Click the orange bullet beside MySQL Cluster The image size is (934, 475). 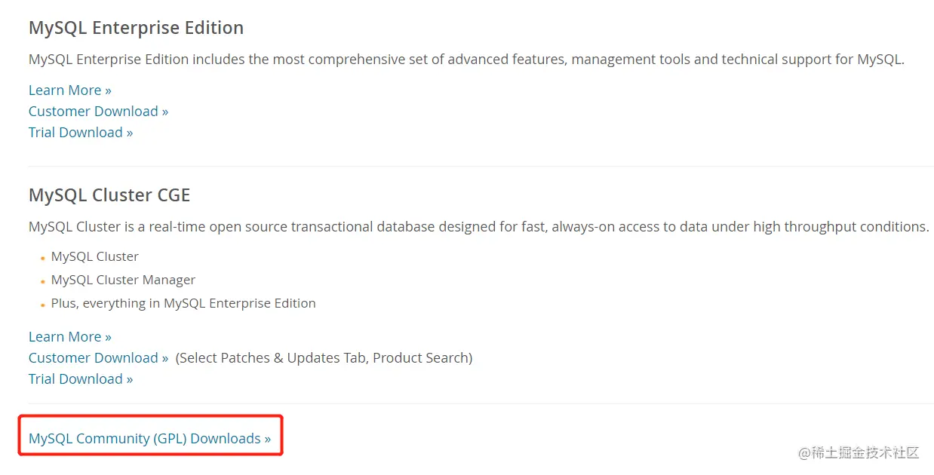point(43,258)
